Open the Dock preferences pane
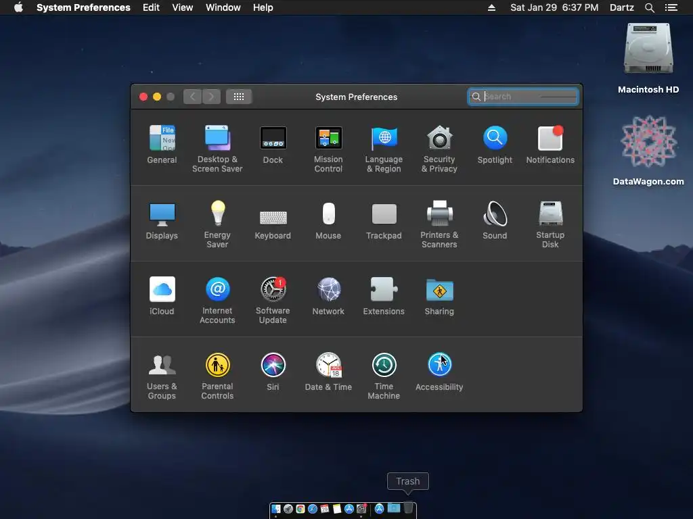Viewport: 693px width, 519px height. [x=273, y=145]
